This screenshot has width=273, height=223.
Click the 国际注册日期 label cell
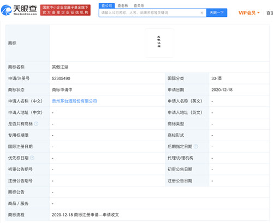pyautogui.click(x=27, y=147)
